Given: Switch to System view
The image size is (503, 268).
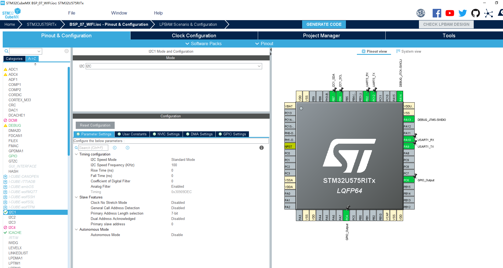Looking at the screenshot, I should (409, 51).
